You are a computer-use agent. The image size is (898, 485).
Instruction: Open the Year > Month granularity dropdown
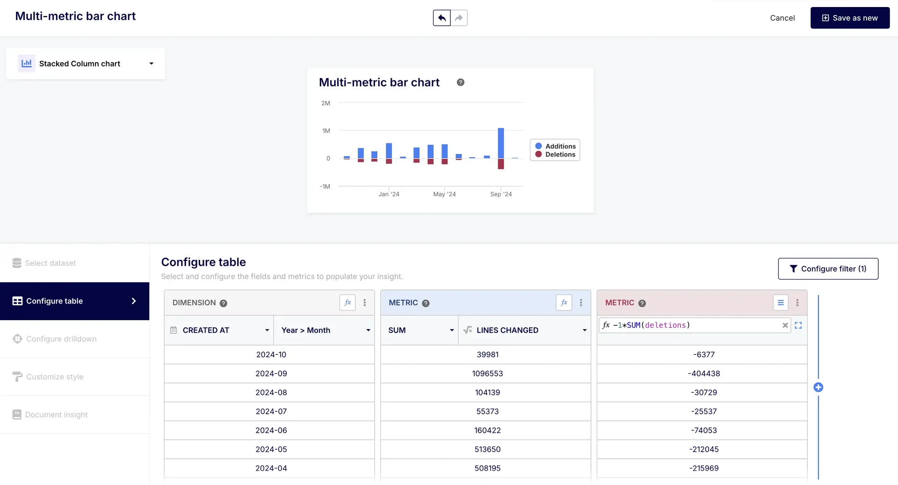point(369,330)
